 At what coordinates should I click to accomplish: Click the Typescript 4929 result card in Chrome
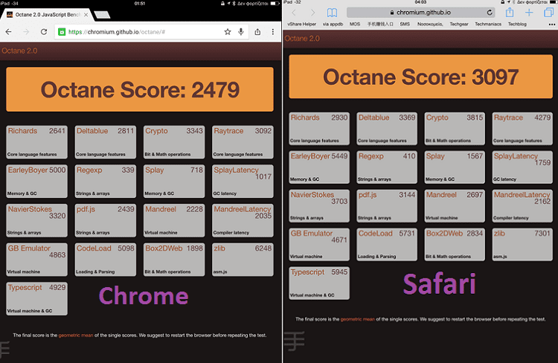tap(36, 298)
